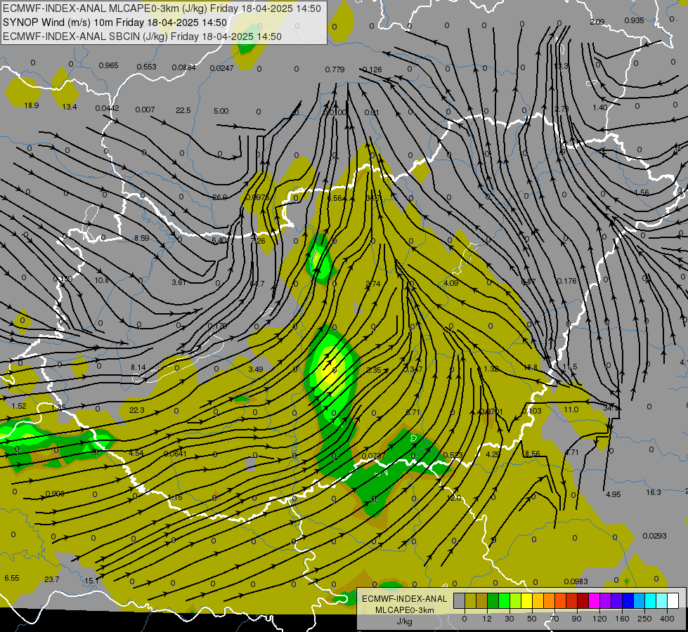
Task: Click the map value 0.176
Action: [x=566, y=281]
